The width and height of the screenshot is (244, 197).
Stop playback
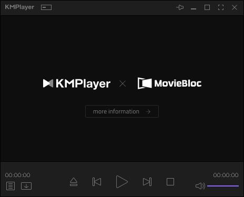pos(170,182)
